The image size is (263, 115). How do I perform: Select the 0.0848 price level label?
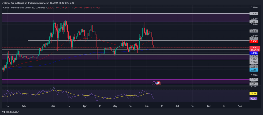253,67
